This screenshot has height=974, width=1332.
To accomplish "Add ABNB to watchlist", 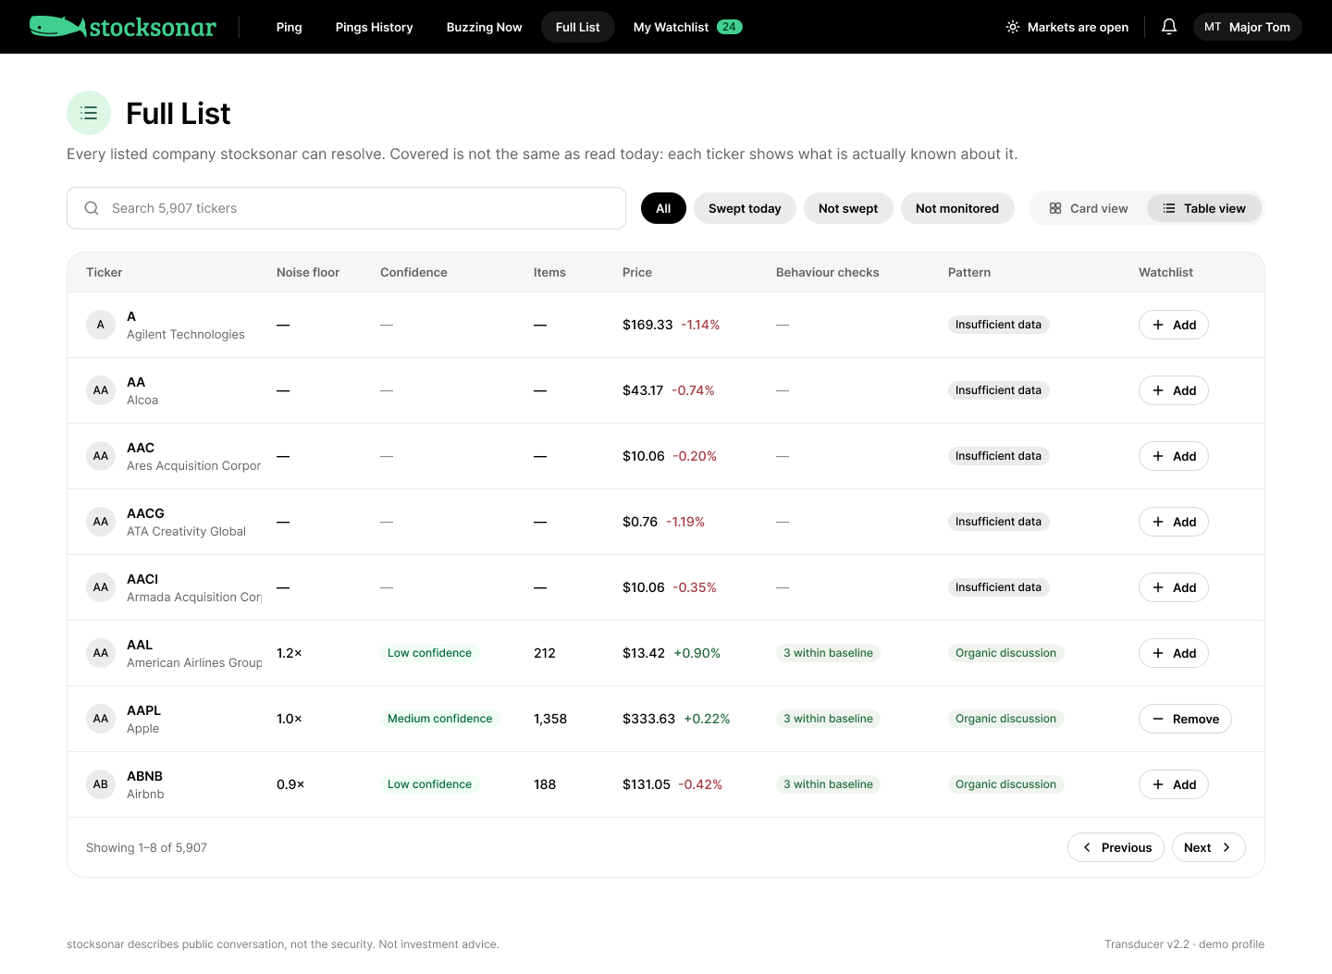I will (x=1174, y=784).
